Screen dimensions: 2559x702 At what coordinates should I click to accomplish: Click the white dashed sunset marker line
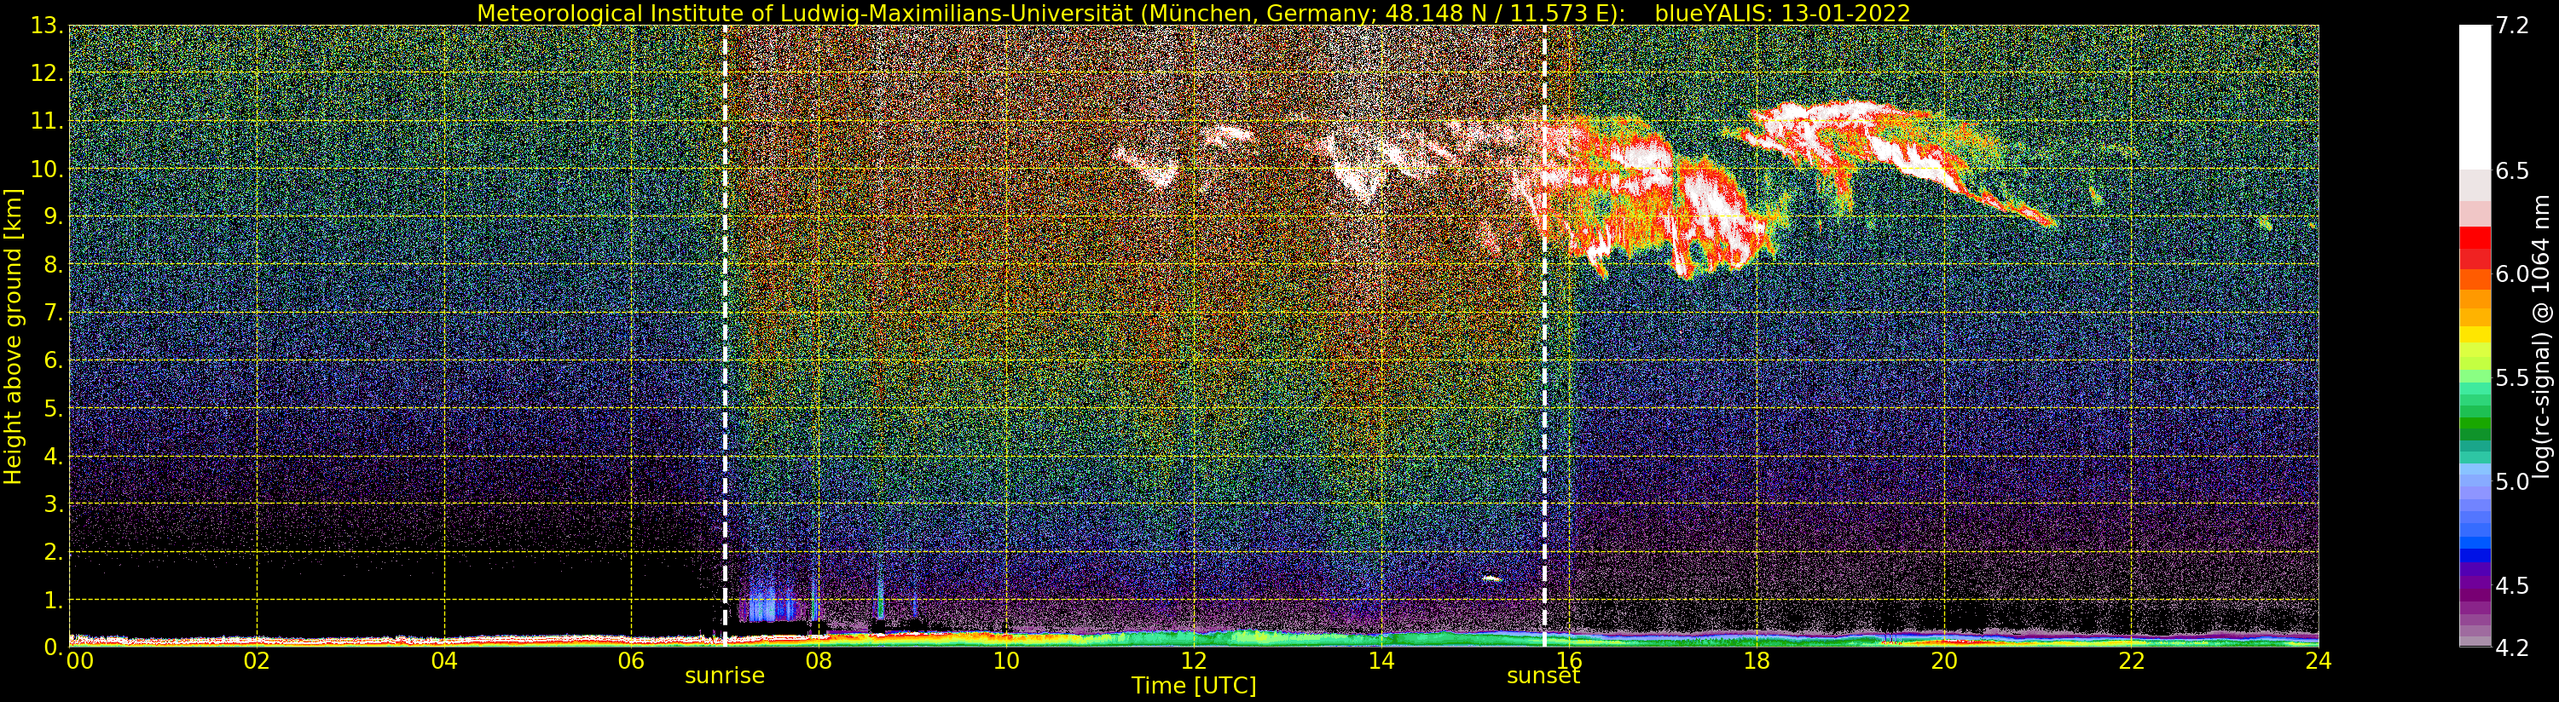point(1545,336)
